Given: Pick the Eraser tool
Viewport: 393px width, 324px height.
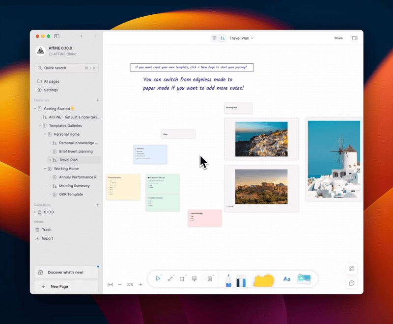Looking at the screenshot, I should 241,281.
